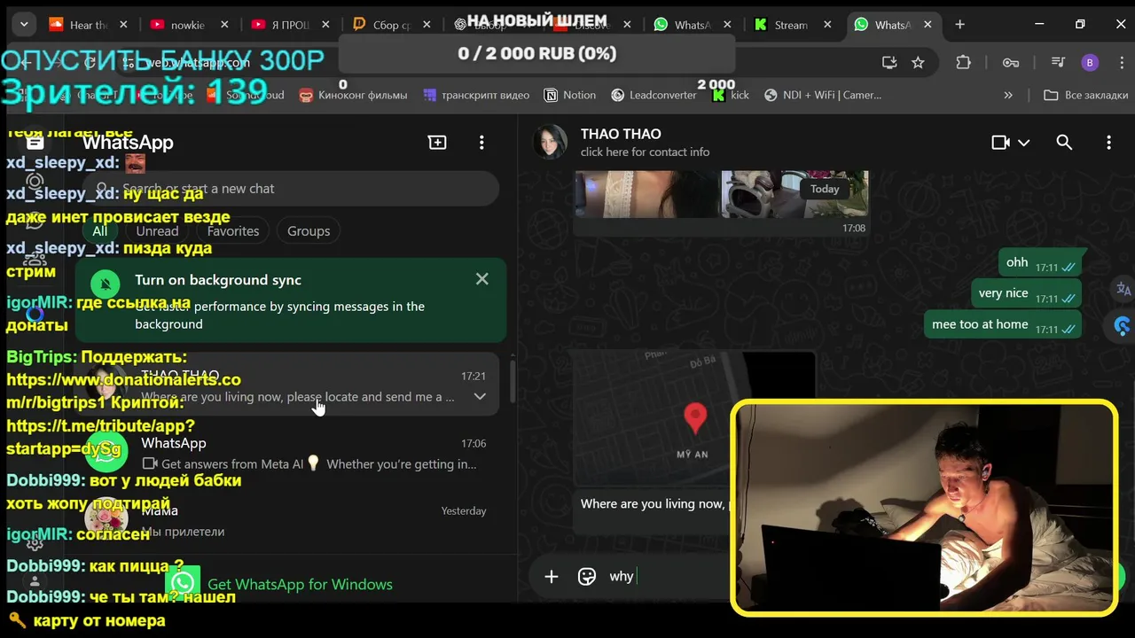This screenshot has width=1135, height=638.
Task: Filter chats by Unread
Action: coord(157,230)
